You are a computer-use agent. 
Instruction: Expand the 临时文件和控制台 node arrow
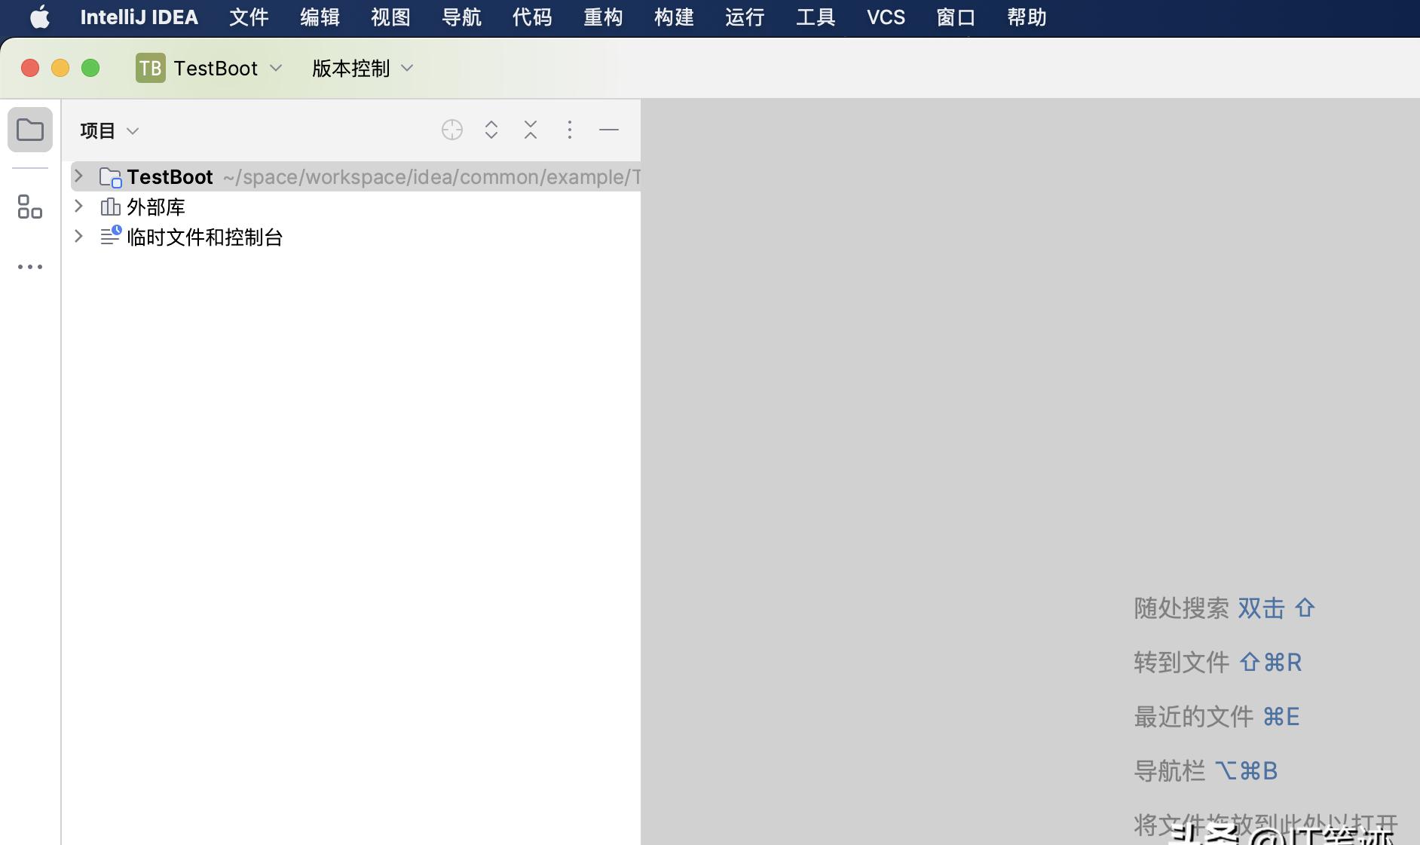pyautogui.click(x=78, y=236)
